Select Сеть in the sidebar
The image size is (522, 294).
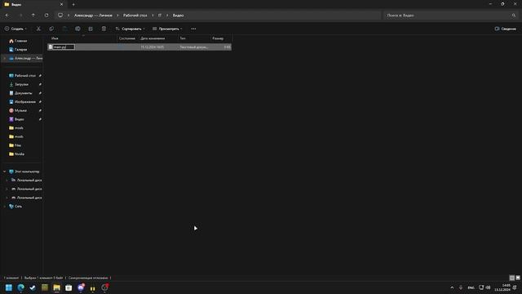(18, 207)
